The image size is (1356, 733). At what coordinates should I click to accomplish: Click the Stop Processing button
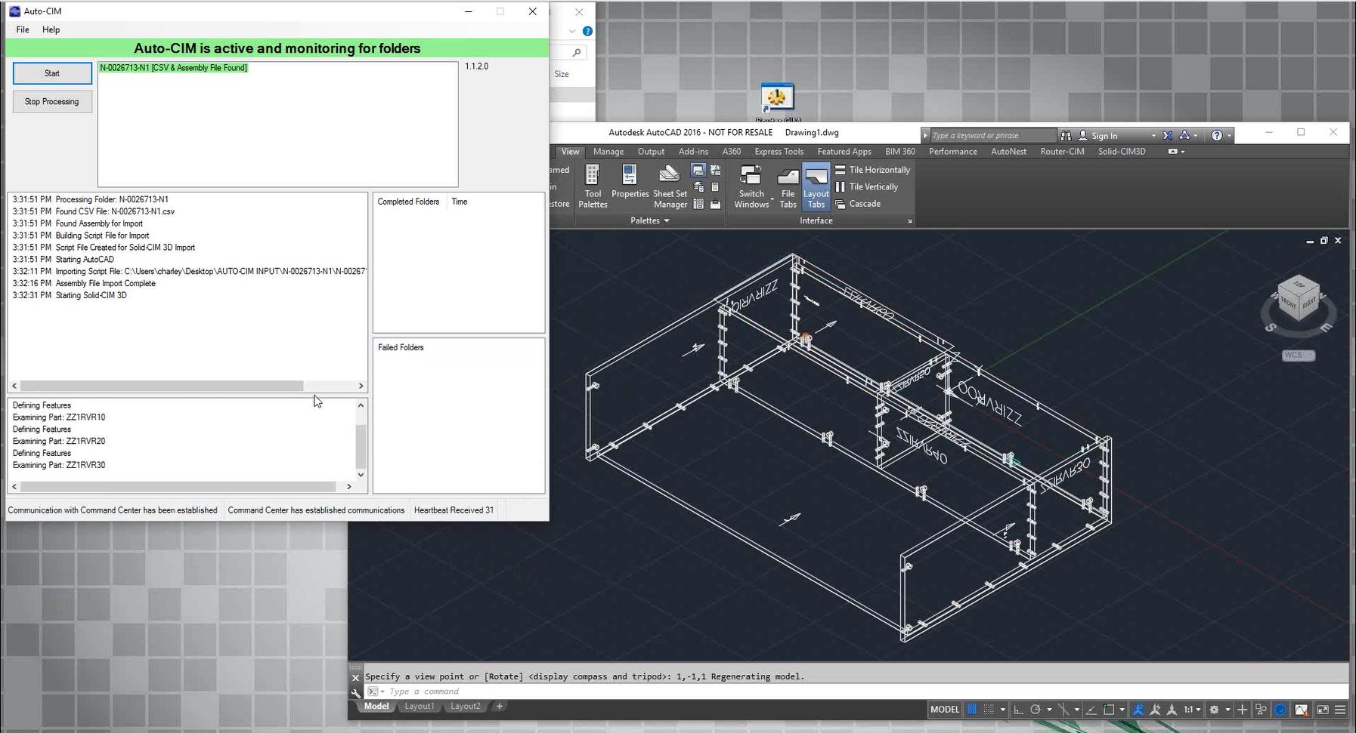click(52, 102)
